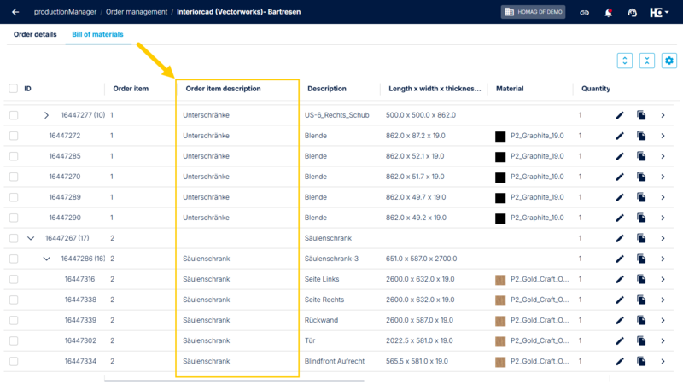The height and width of the screenshot is (384, 683).
Task: Edit the Rückwand row
Action: point(620,320)
